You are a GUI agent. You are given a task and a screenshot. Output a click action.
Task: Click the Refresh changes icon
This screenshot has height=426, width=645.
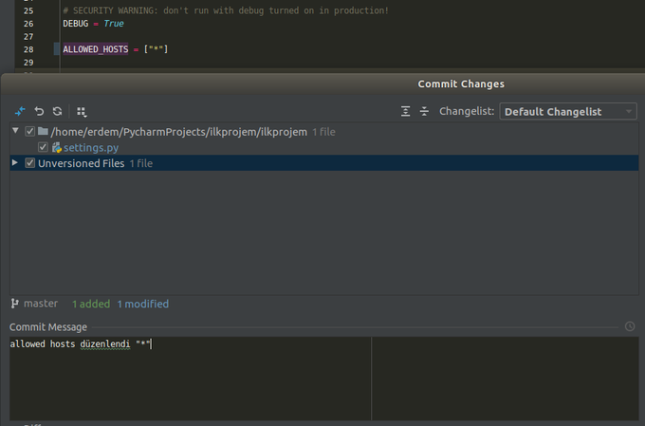click(57, 111)
